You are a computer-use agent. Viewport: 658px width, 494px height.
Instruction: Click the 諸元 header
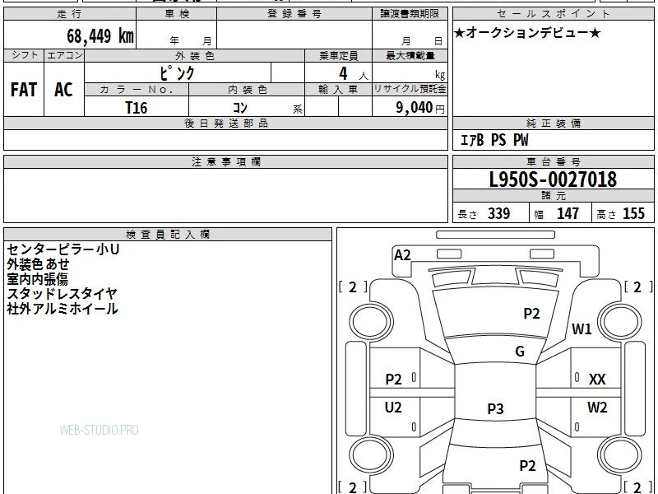pos(553,195)
